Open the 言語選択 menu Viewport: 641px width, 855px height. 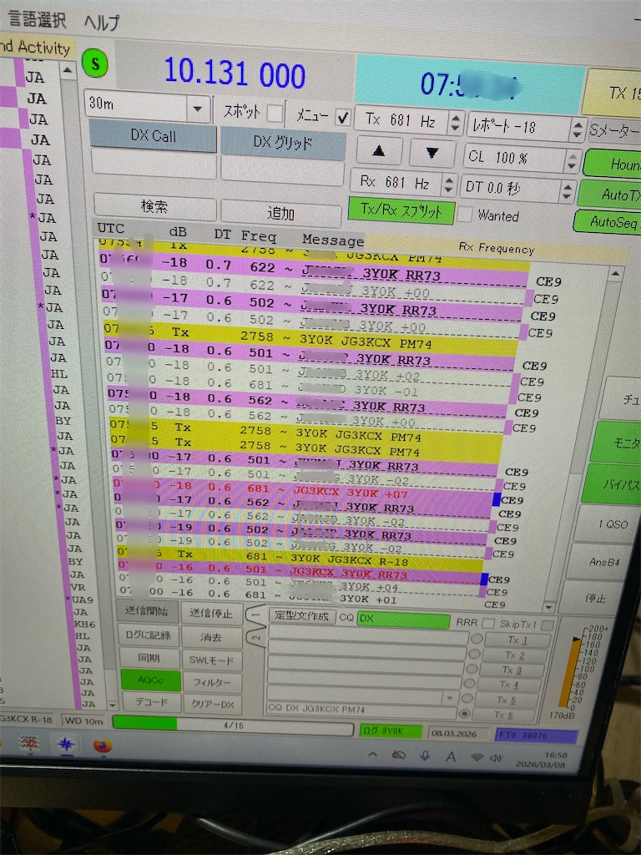[x=37, y=20]
